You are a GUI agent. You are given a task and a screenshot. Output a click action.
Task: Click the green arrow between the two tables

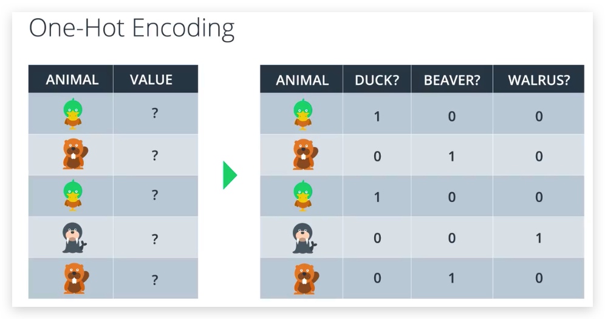point(230,175)
